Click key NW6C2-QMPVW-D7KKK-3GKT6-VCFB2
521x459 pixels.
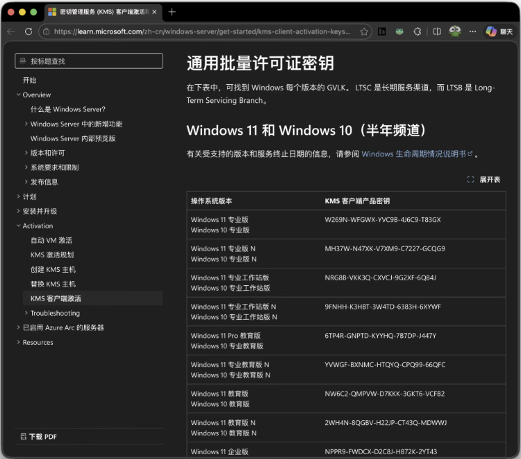tap(385, 394)
